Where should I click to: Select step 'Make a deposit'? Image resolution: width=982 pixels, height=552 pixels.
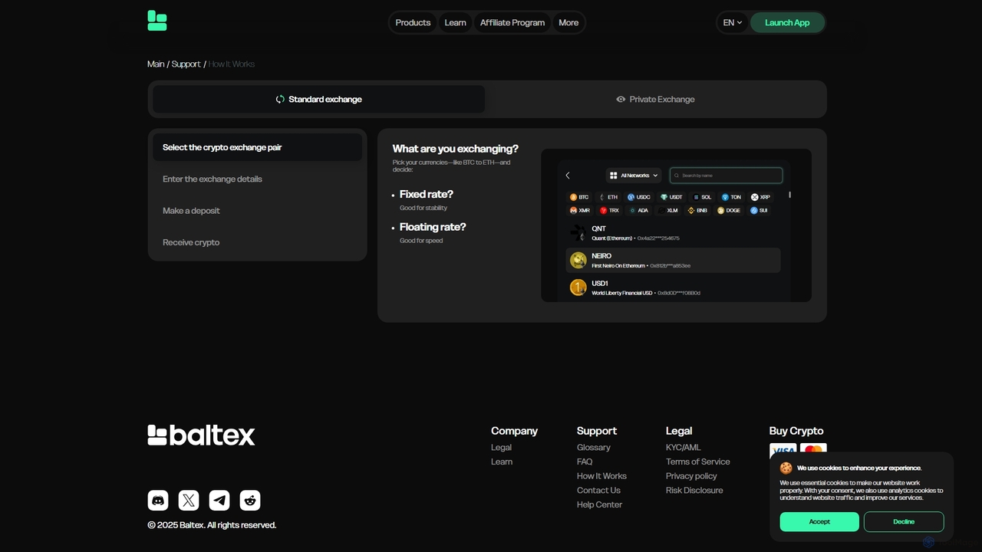coord(257,210)
